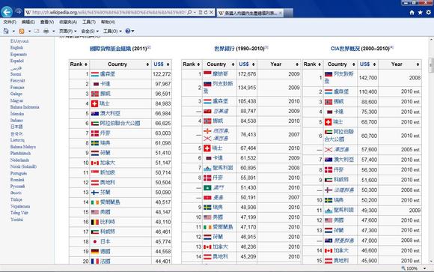The height and width of the screenshot is (272, 434).
Task: Click the value 172,676 in World Bank table
Action: [247, 74]
